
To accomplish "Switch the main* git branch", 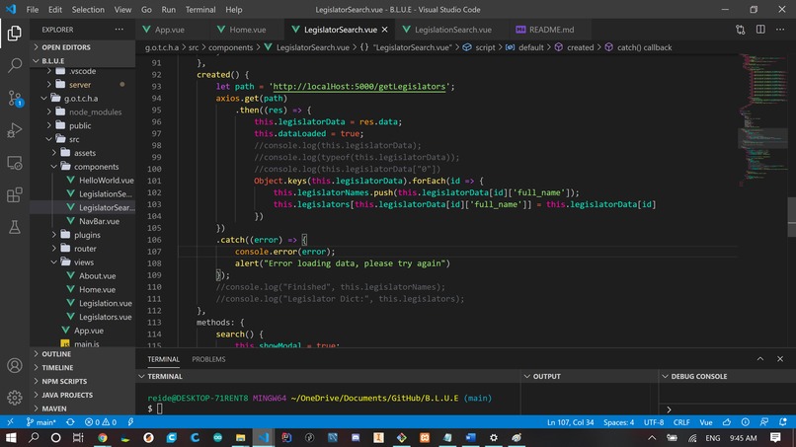I will (x=41, y=422).
